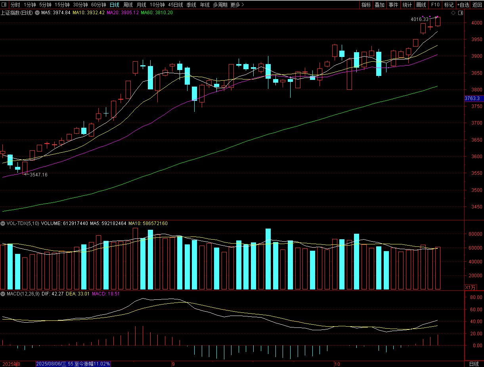
Task: Select the 周线 weekly chart tab
Action: point(128,5)
